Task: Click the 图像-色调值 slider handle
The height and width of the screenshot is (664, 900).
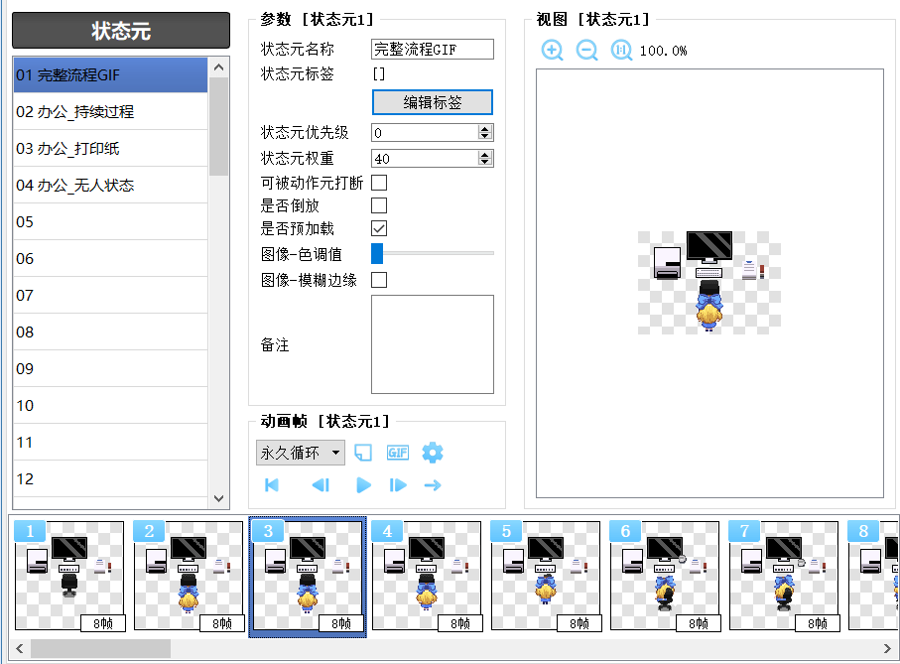Action: coord(377,254)
